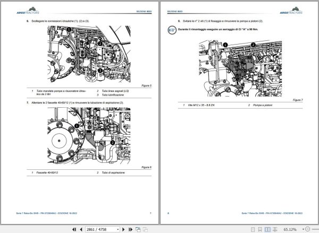
Task: Go to the first page
Action: pyautogui.click(x=74, y=229)
